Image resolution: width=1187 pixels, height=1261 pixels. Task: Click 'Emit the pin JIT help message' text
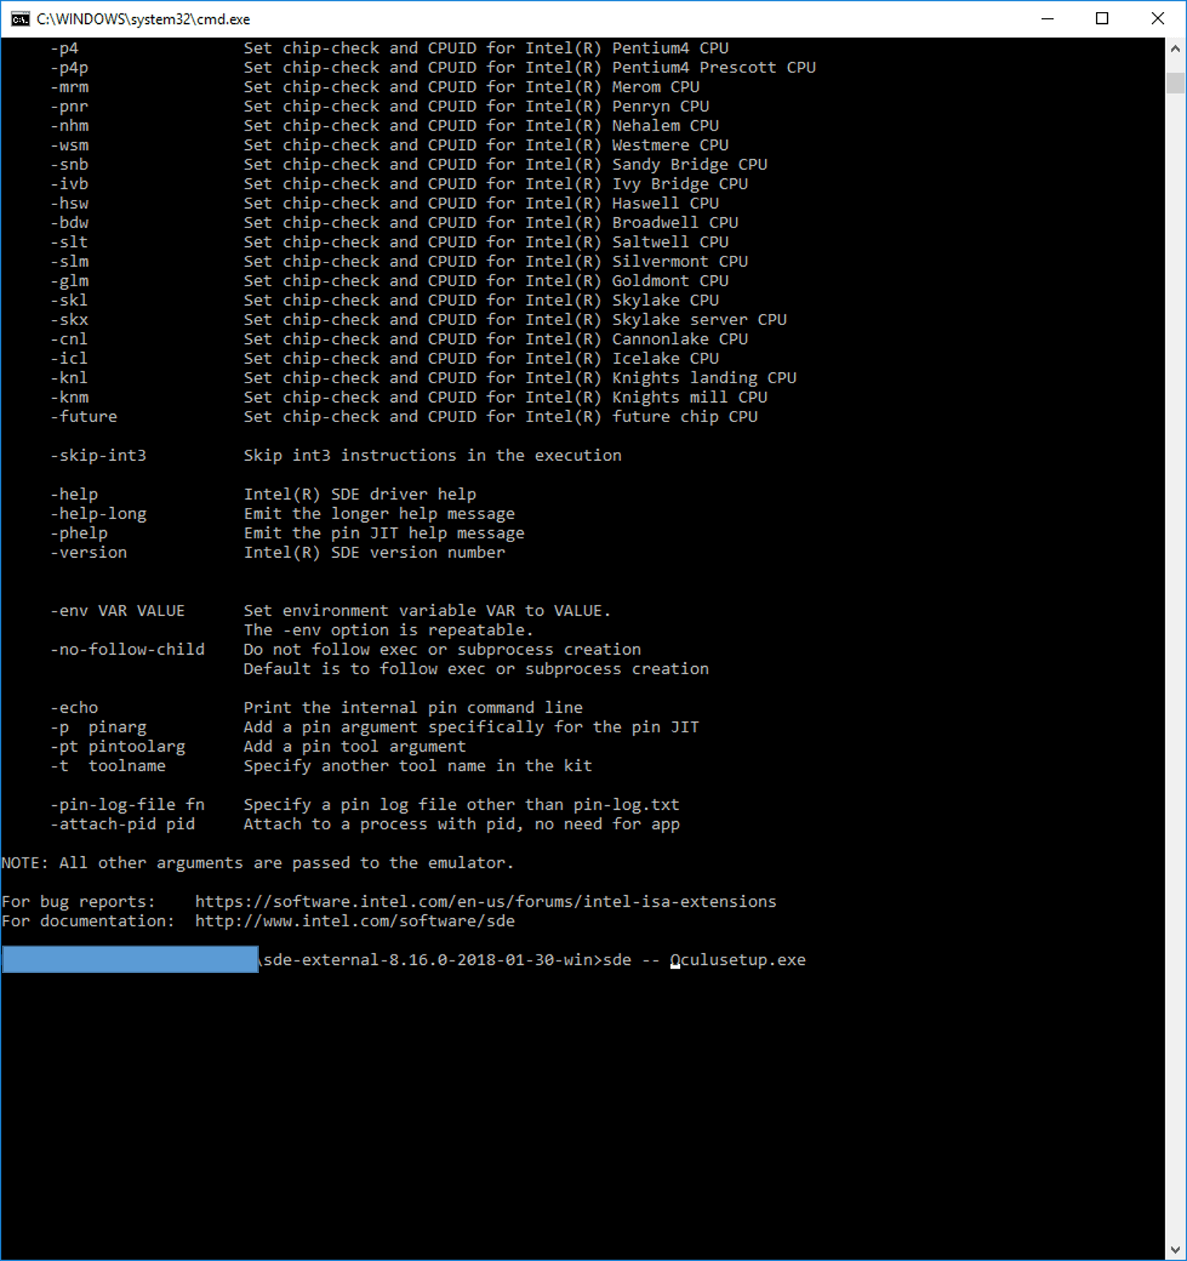pyautogui.click(x=384, y=533)
